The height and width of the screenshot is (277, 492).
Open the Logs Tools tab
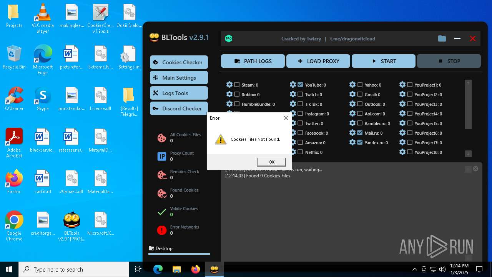(x=179, y=93)
